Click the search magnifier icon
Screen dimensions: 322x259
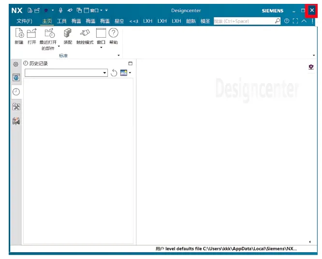[x=278, y=21]
